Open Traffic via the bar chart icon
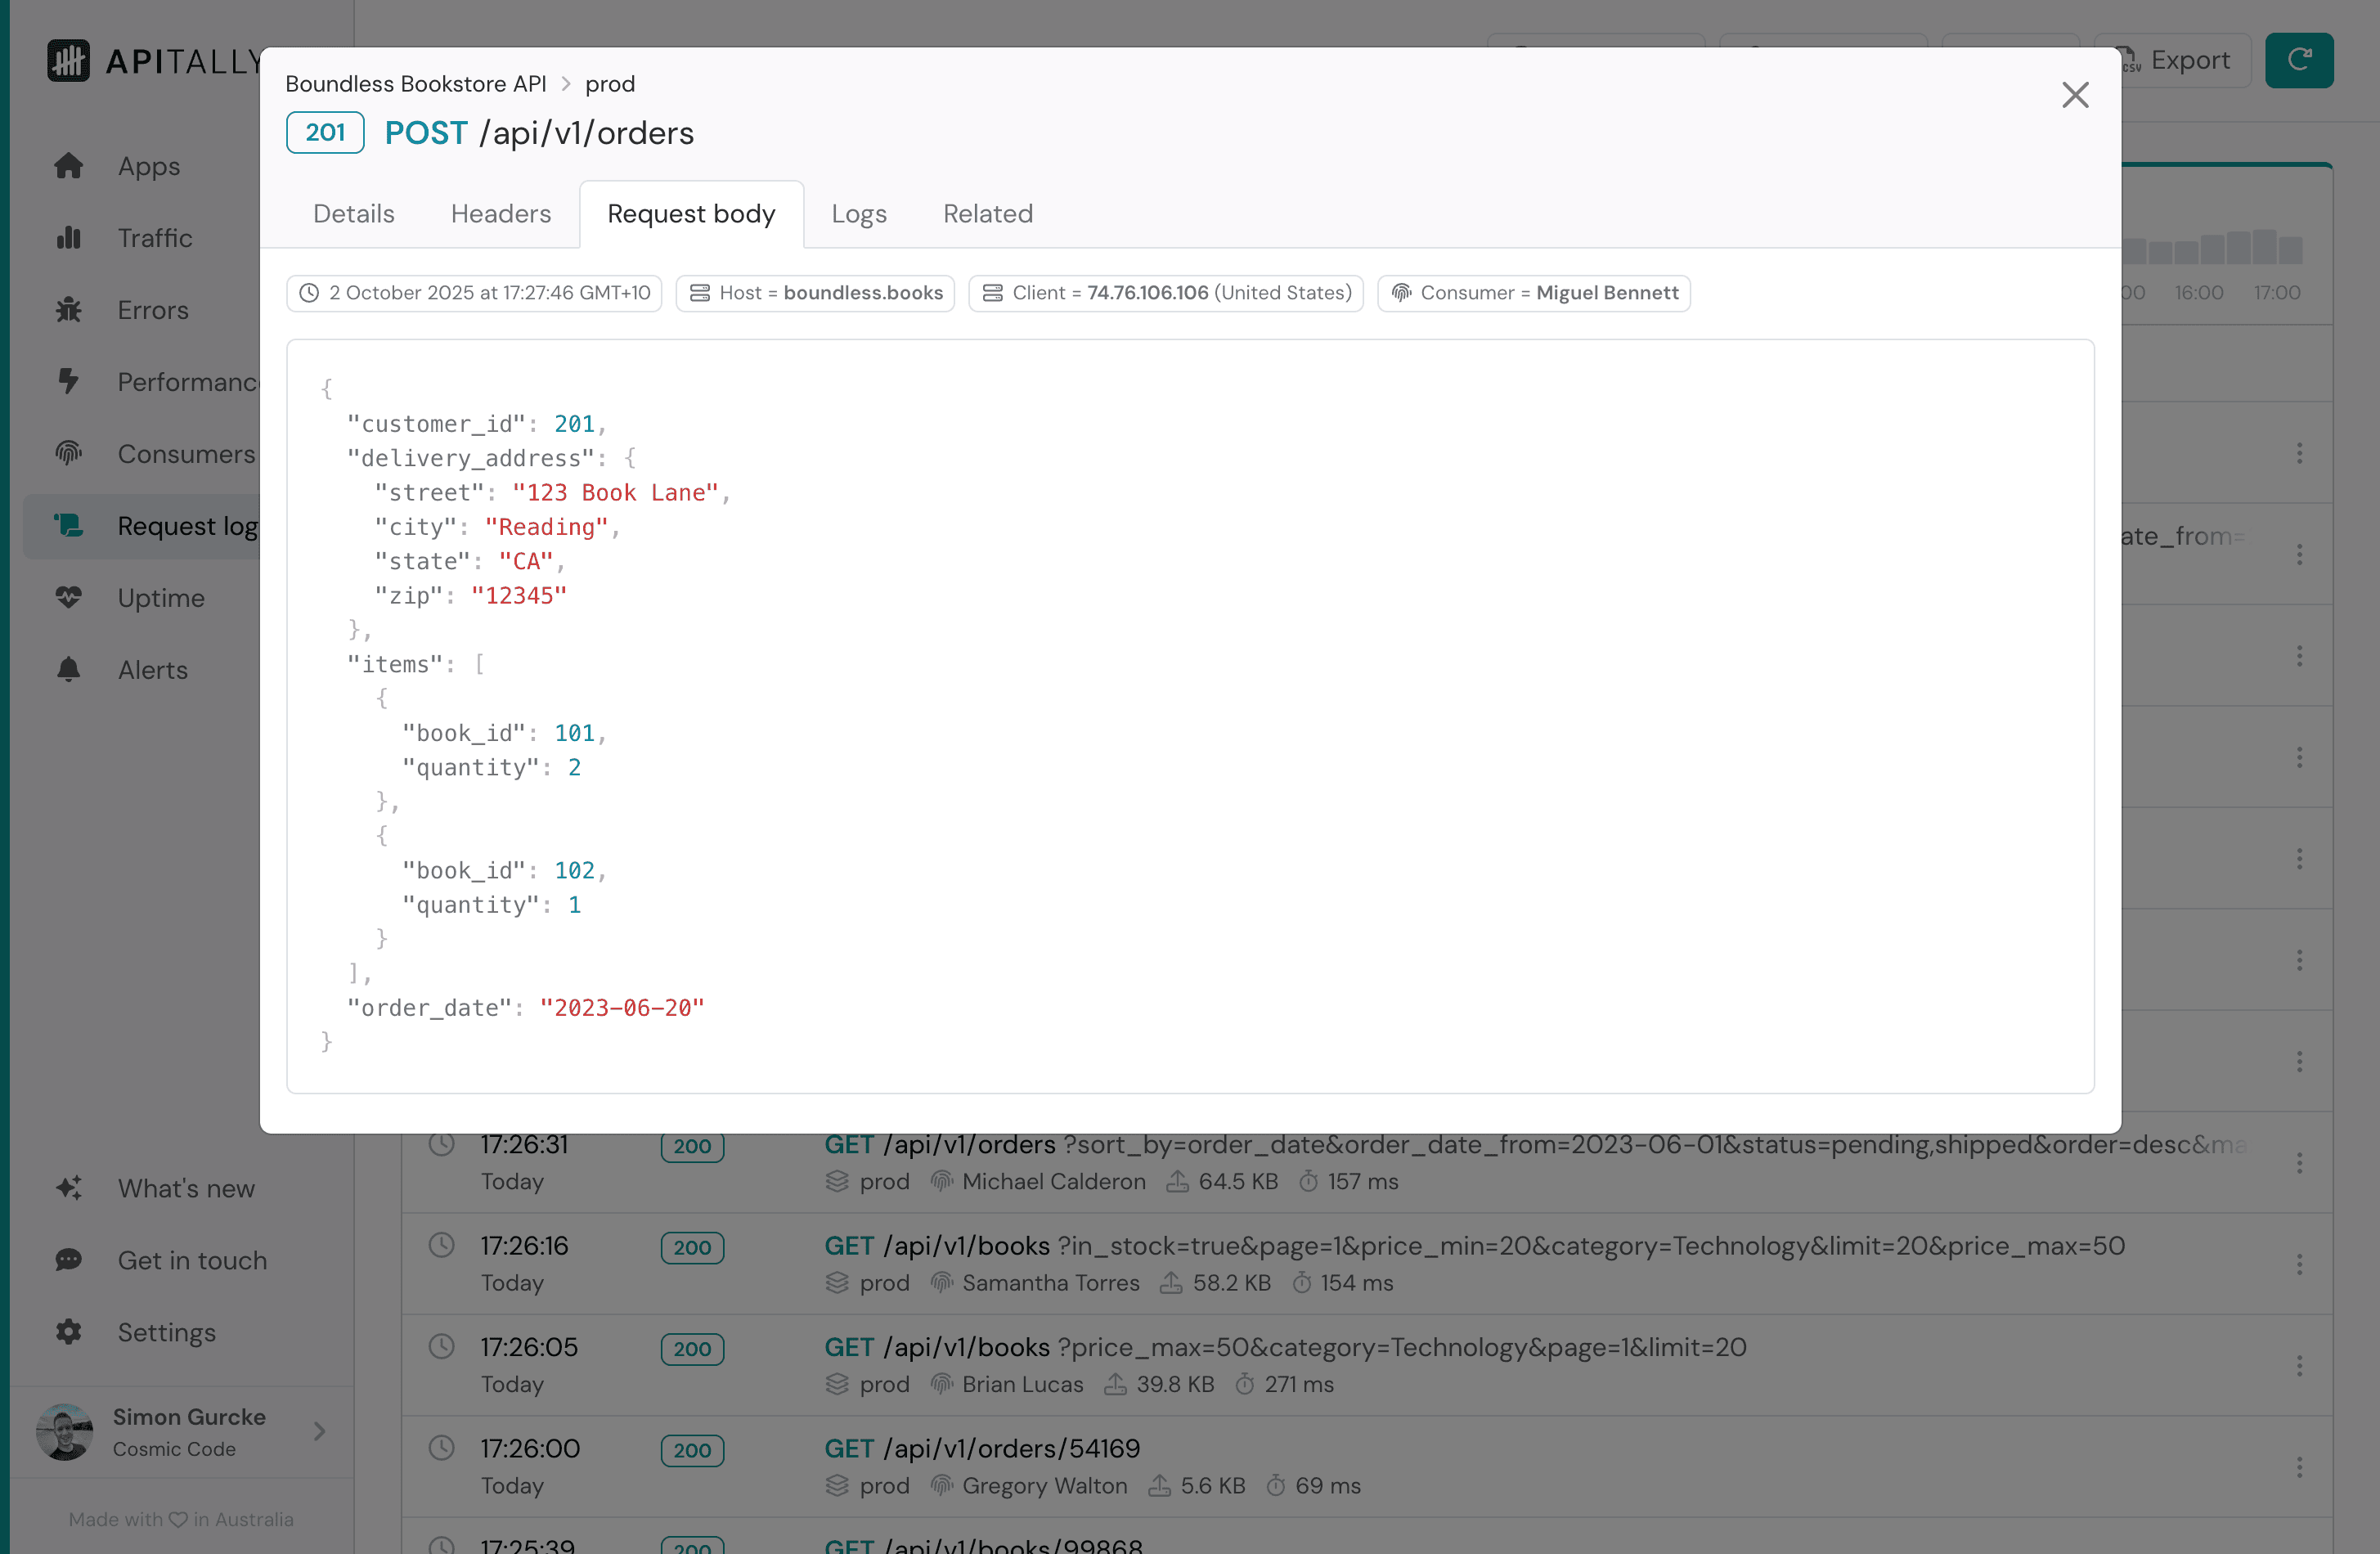Image resolution: width=2380 pixels, height=1554 pixels. (x=68, y=238)
